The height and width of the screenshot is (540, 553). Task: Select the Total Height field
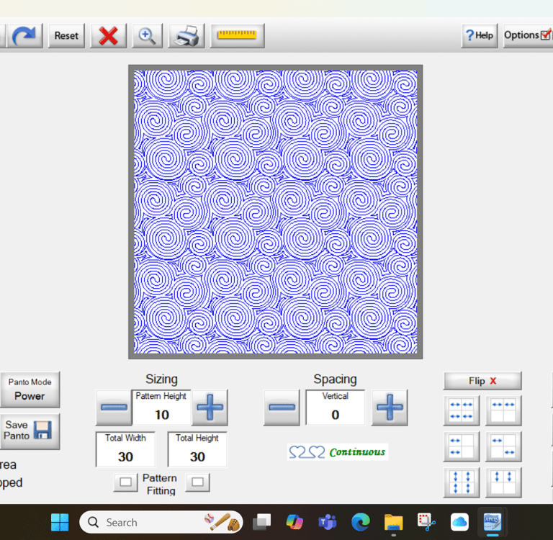[x=197, y=449]
